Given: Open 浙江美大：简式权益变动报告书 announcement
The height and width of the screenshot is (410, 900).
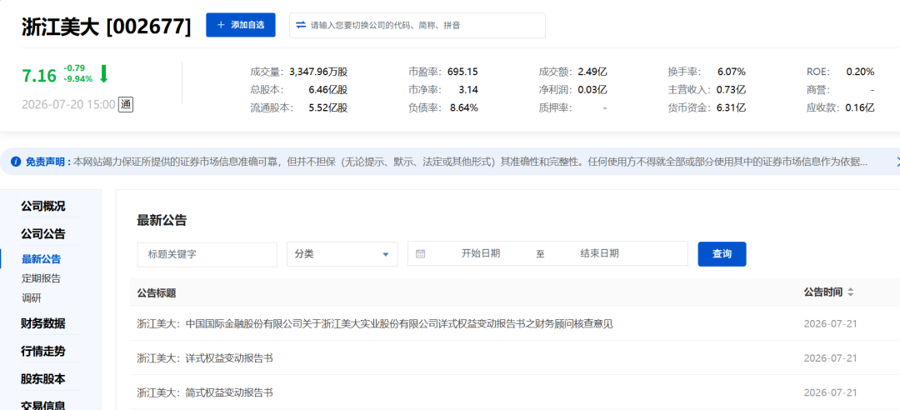Looking at the screenshot, I should point(205,392).
